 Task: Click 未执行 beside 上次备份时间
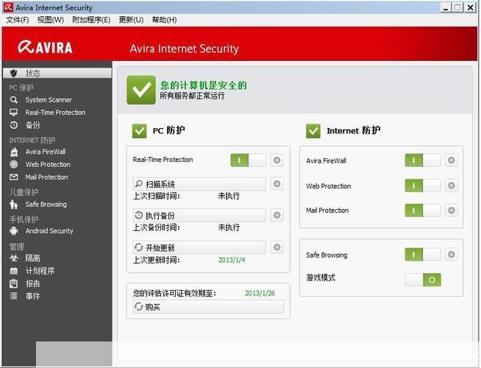[x=229, y=227]
